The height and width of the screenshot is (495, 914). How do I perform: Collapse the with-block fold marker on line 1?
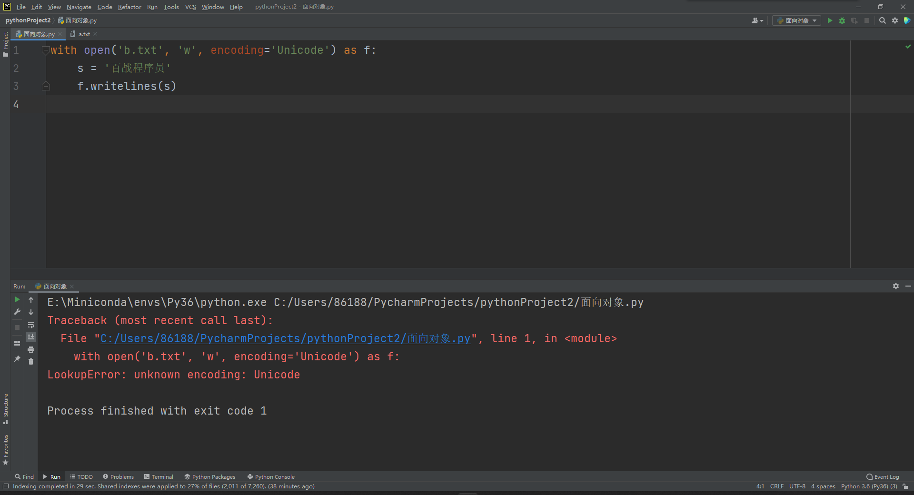coord(46,50)
